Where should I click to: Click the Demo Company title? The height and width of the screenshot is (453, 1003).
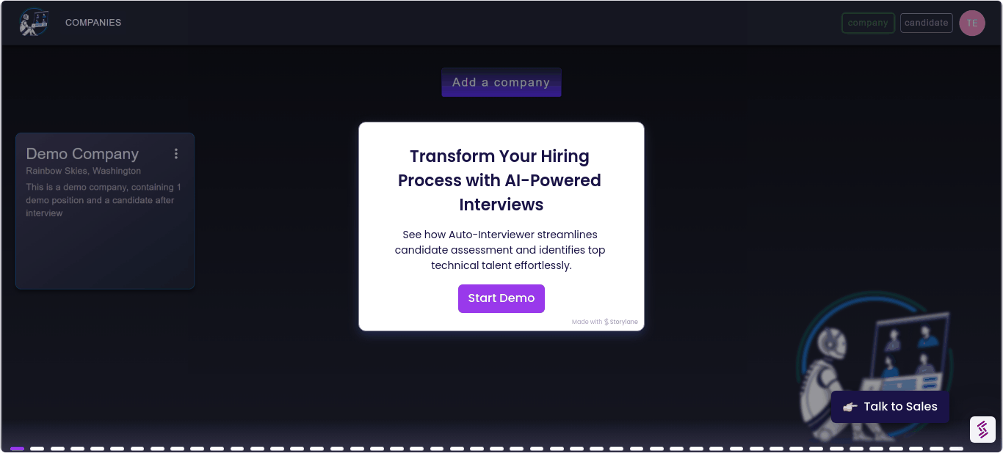82,154
